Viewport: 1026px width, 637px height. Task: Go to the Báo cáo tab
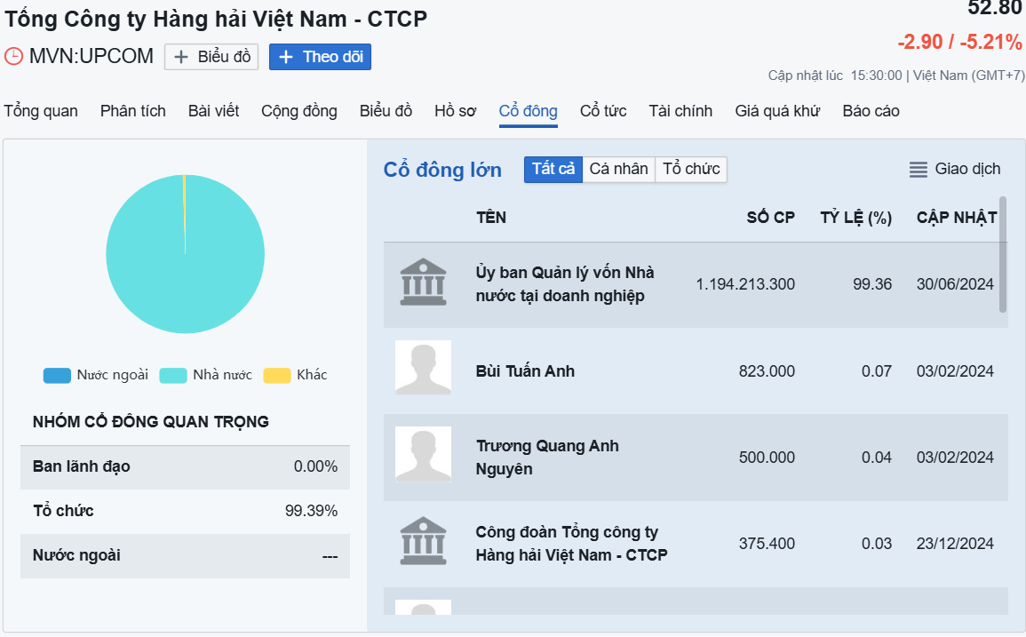[871, 111]
